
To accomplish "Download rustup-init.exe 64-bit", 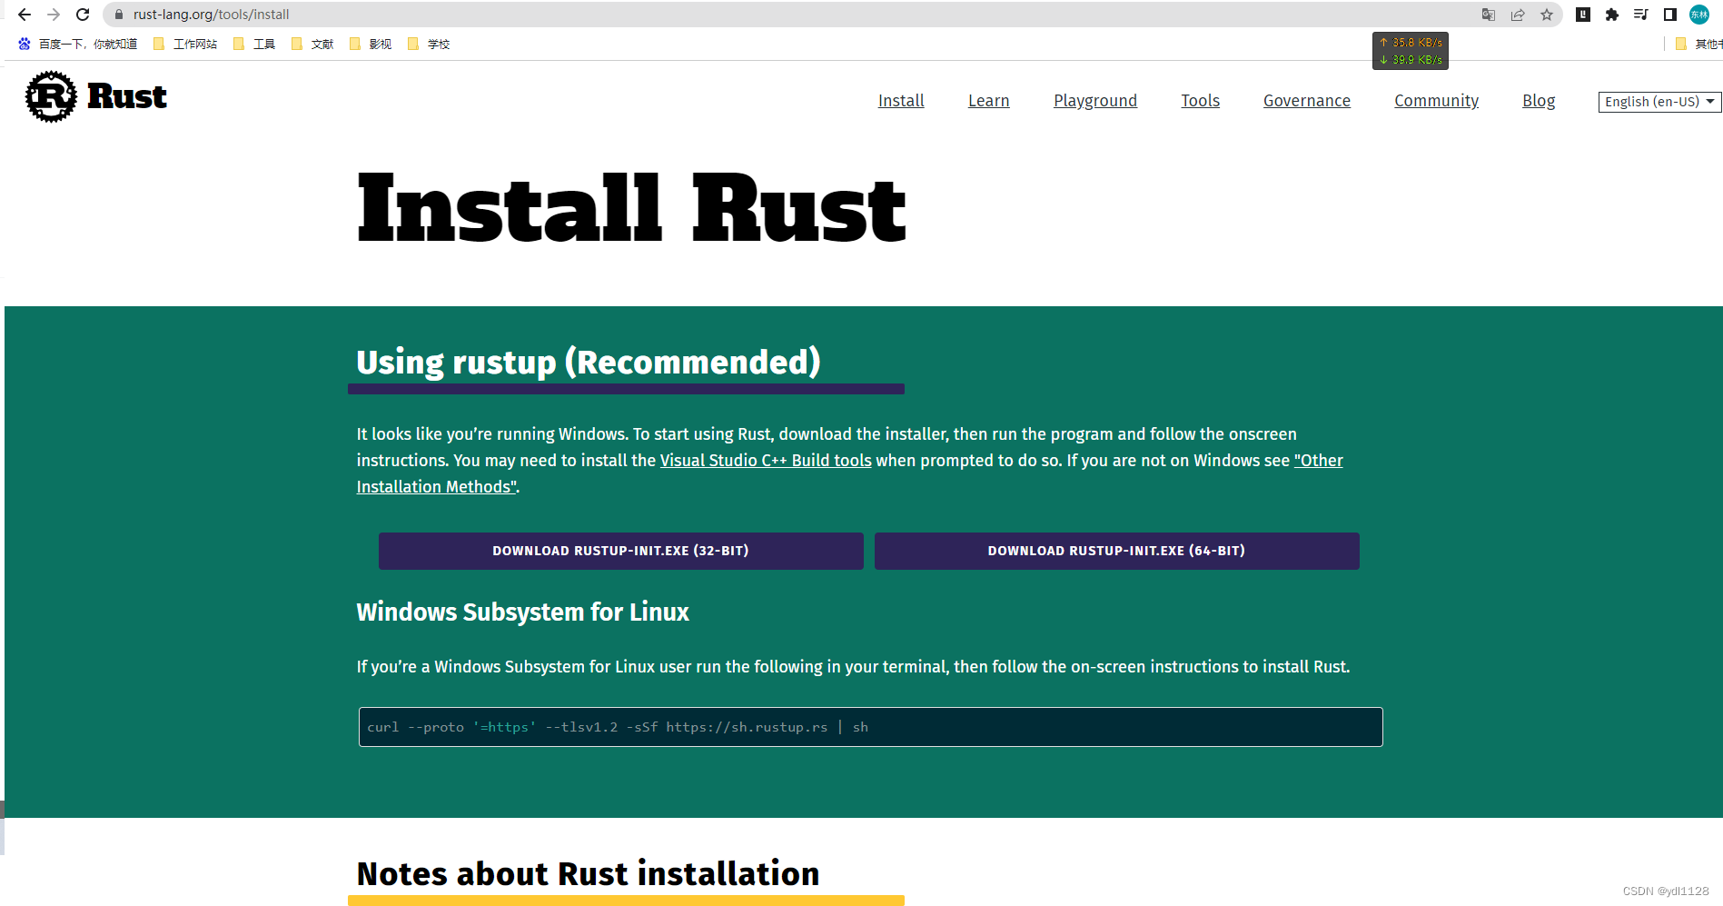I will pos(1116,551).
